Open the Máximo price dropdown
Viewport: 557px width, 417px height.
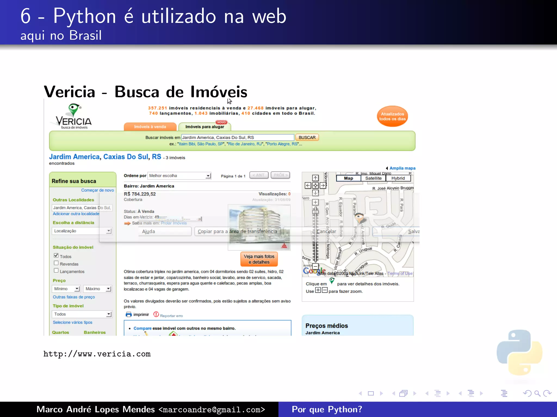[x=98, y=289]
